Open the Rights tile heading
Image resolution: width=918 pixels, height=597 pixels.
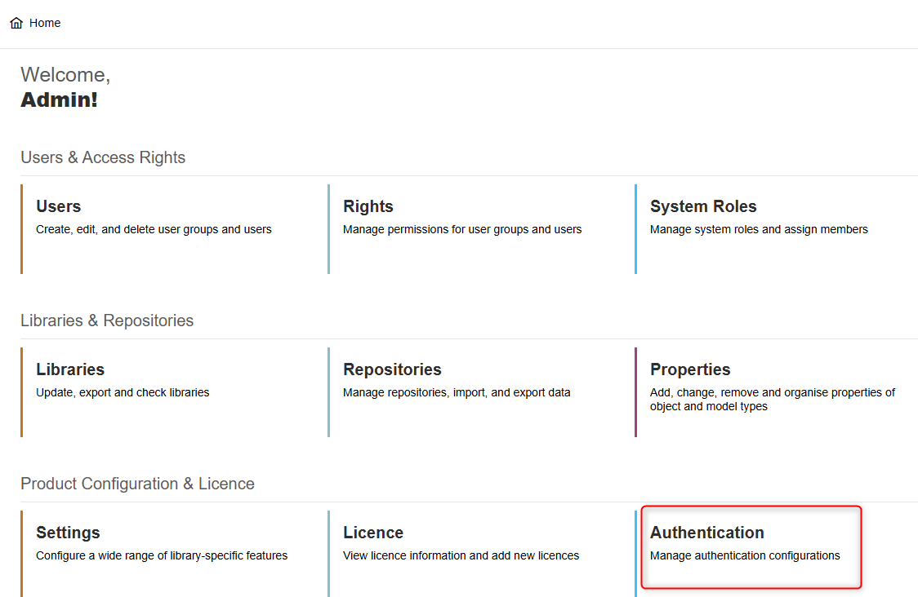coord(368,206)
